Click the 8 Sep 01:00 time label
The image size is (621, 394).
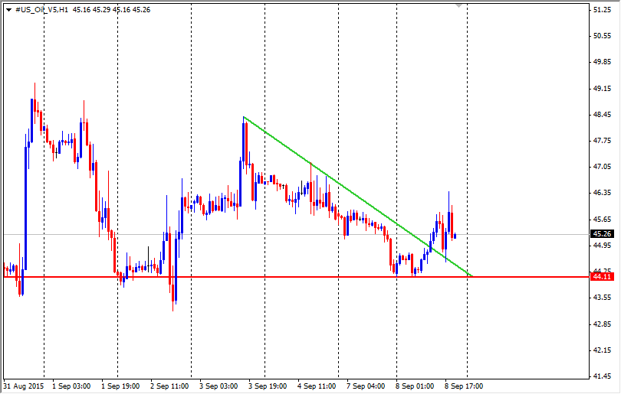point(415,386)
